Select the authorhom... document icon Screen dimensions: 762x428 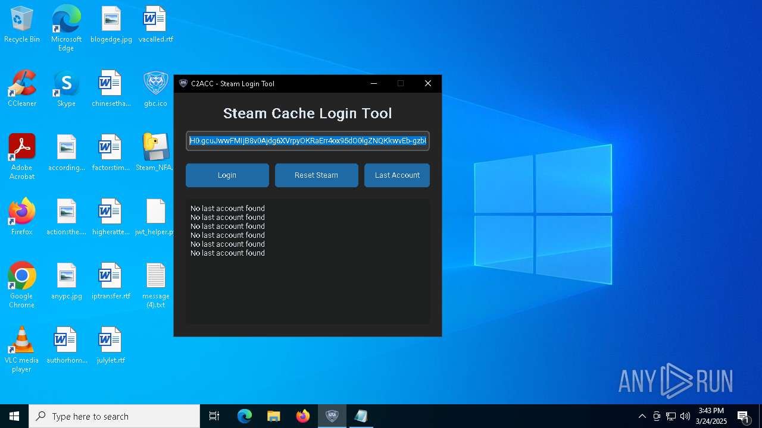66,346
